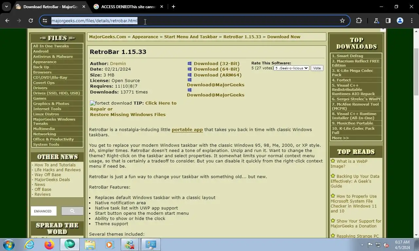This screenshot has height=251, width=419.
Task: Open MusicBee Portable download link
Action: coord(352,123)
